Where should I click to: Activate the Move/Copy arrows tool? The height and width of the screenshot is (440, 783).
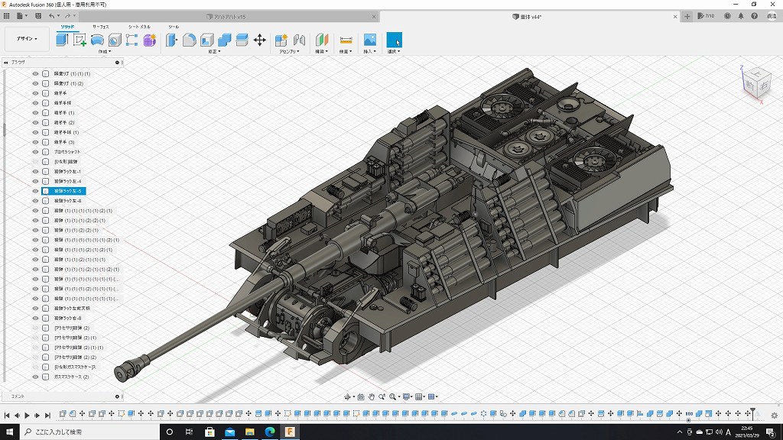259,40
